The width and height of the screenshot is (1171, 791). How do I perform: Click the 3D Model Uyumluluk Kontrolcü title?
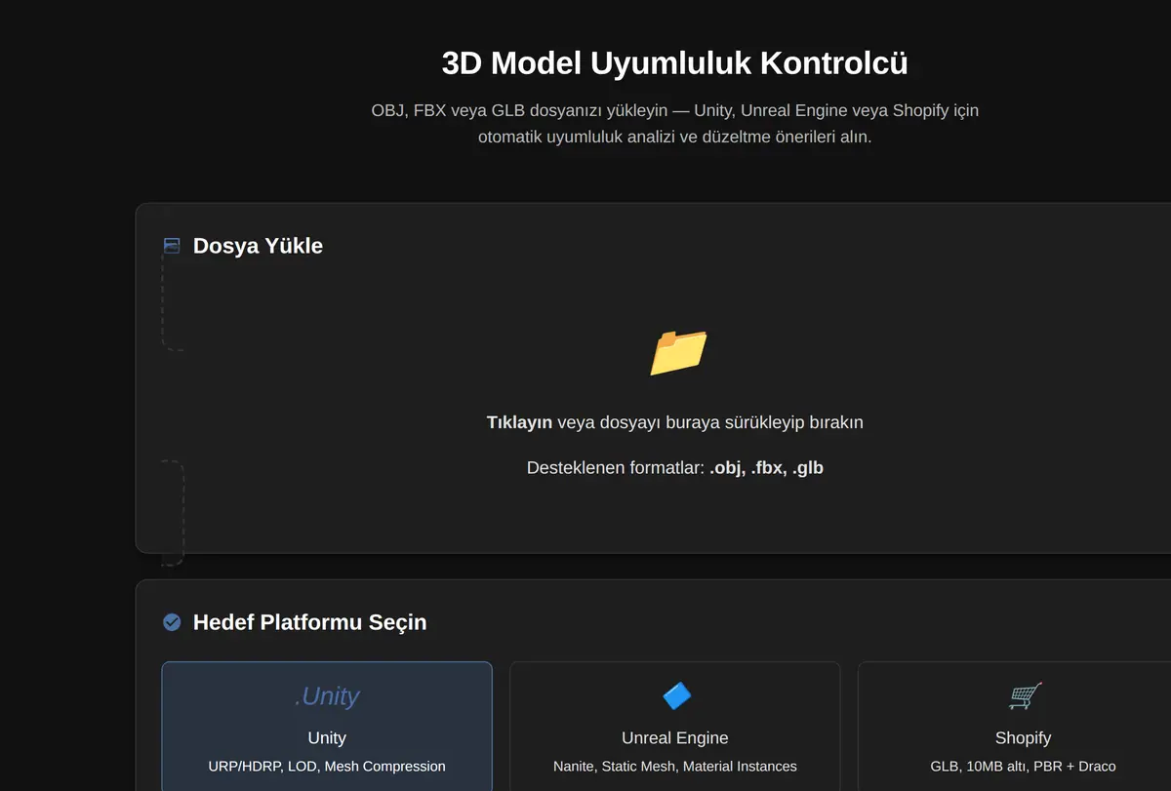coord(675,63)
